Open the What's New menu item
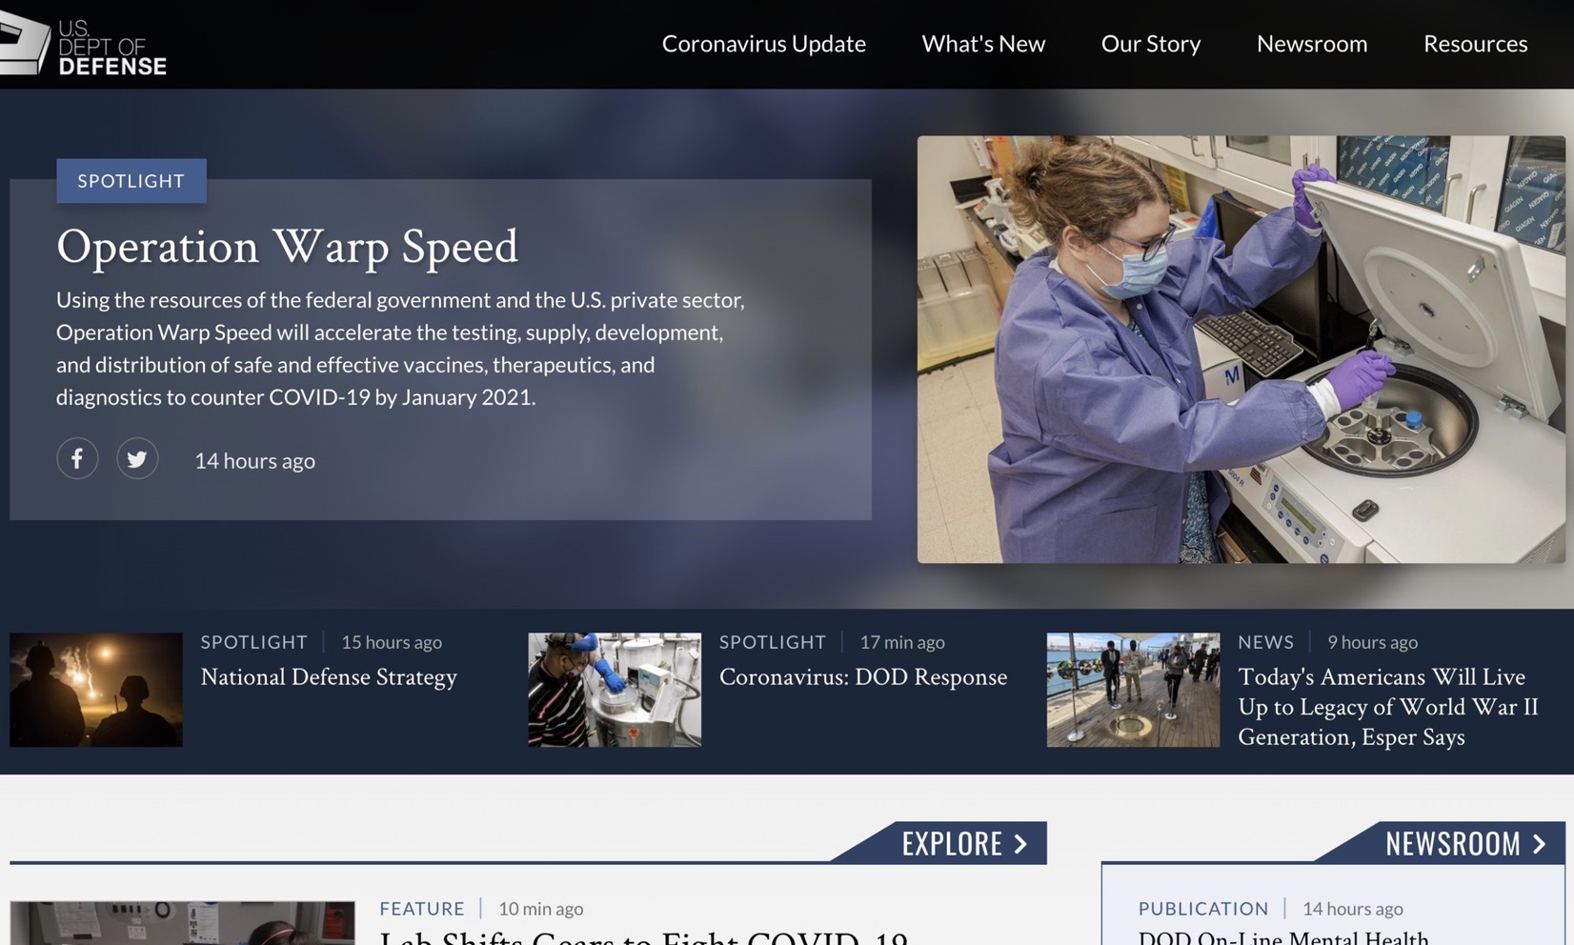Screen dimensions: 1574x945 tap(983, 44)
